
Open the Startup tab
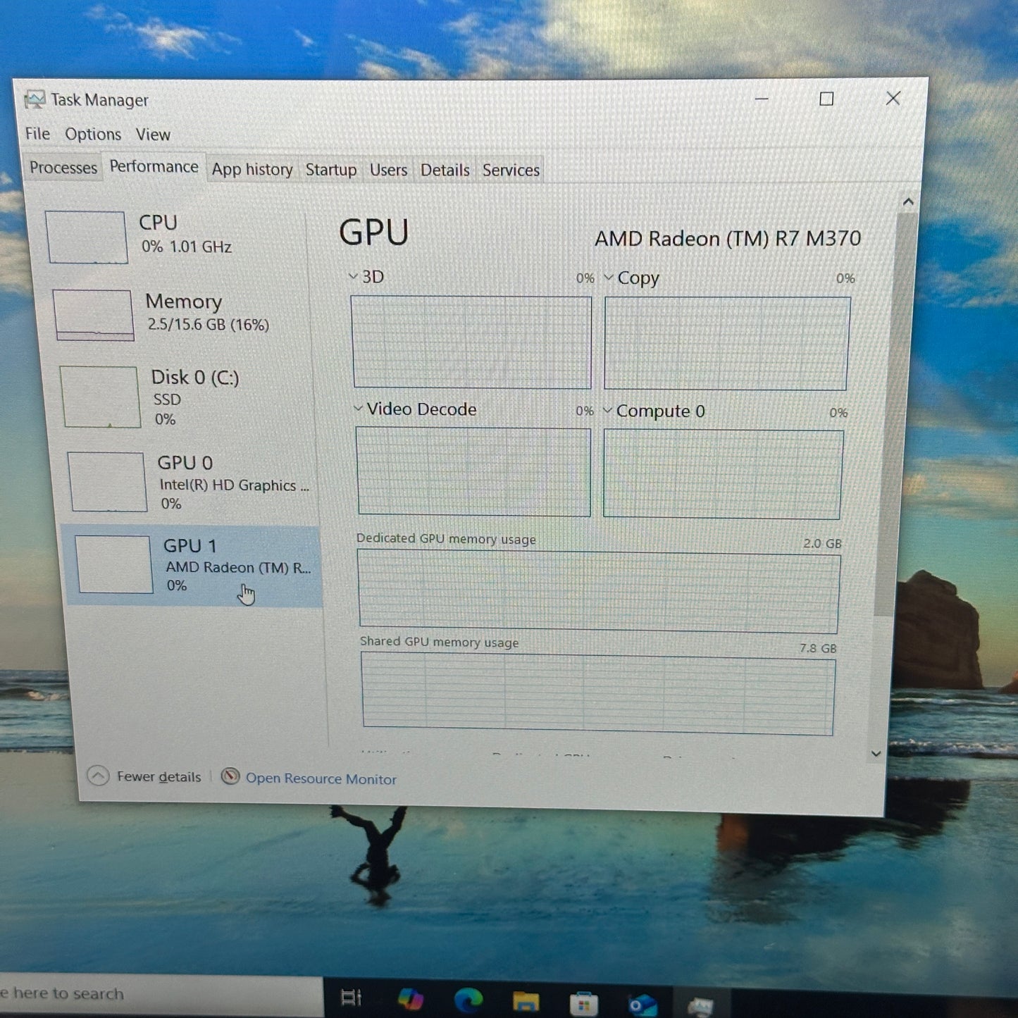click(331, 170)
